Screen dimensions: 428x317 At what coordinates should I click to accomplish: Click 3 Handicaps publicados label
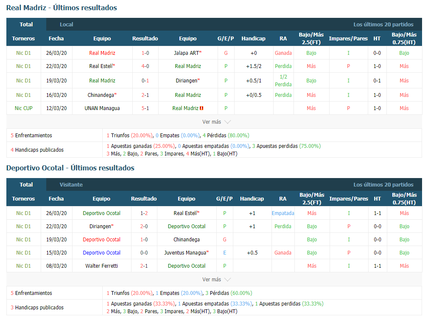pyautogui.click(x=37, y=307)
